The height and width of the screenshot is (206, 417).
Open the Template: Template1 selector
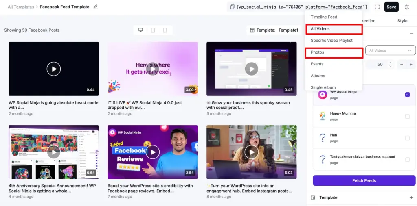pos(274,30)
